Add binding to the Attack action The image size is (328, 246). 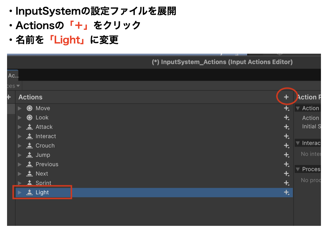coord(286,127)
